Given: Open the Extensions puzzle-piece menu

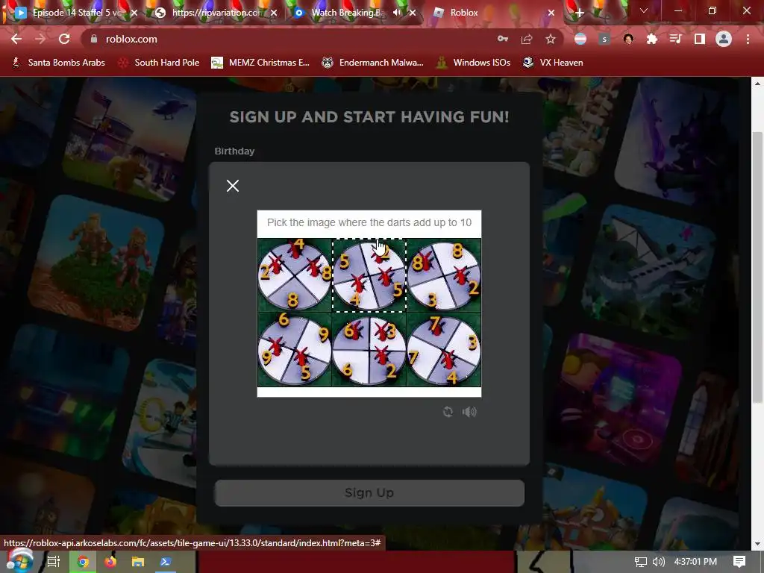Looking at the screenshot, I should 652,39.
